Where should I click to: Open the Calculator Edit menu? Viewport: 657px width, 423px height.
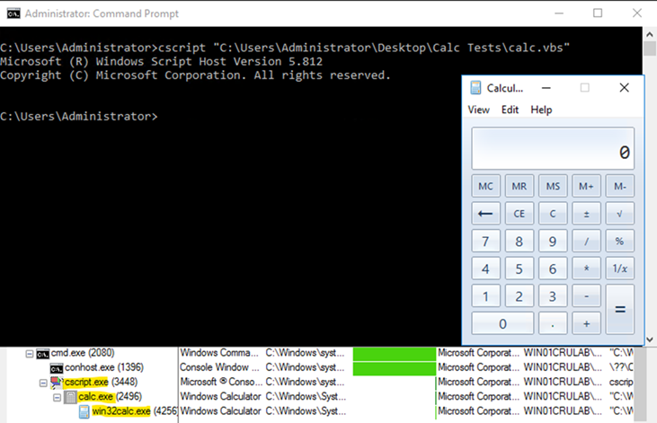point(510,110)
